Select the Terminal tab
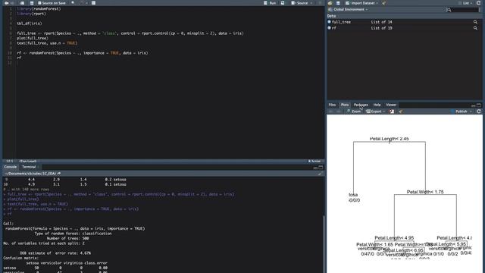485x273 pixels. [29, 167]
